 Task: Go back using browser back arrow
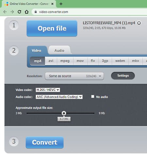click(5, 12)
